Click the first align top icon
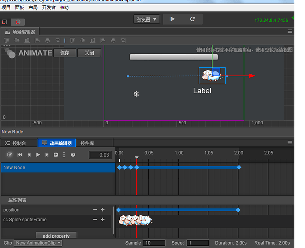Viewport: 305px width, 248px height. [x=7, y=40]
